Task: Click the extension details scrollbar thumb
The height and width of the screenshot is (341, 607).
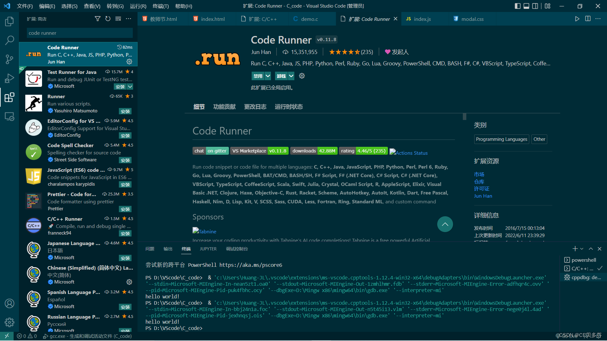Action: click(464, 117)
